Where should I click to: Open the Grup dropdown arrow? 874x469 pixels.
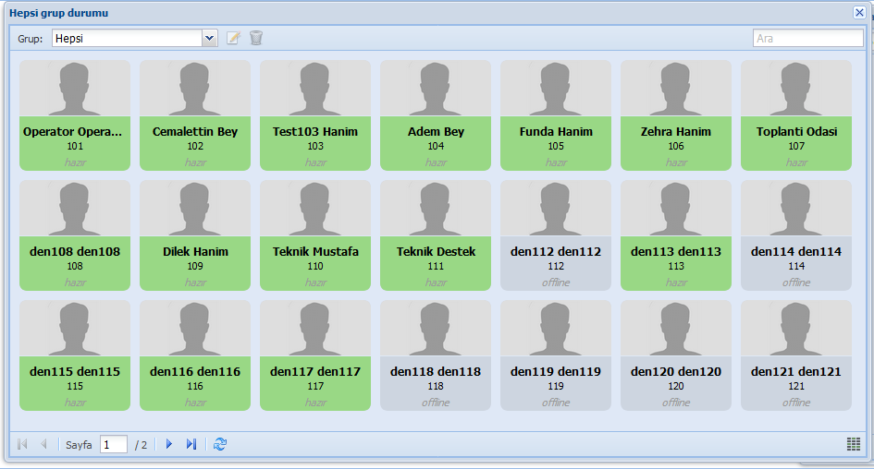(x=209, y=38)
